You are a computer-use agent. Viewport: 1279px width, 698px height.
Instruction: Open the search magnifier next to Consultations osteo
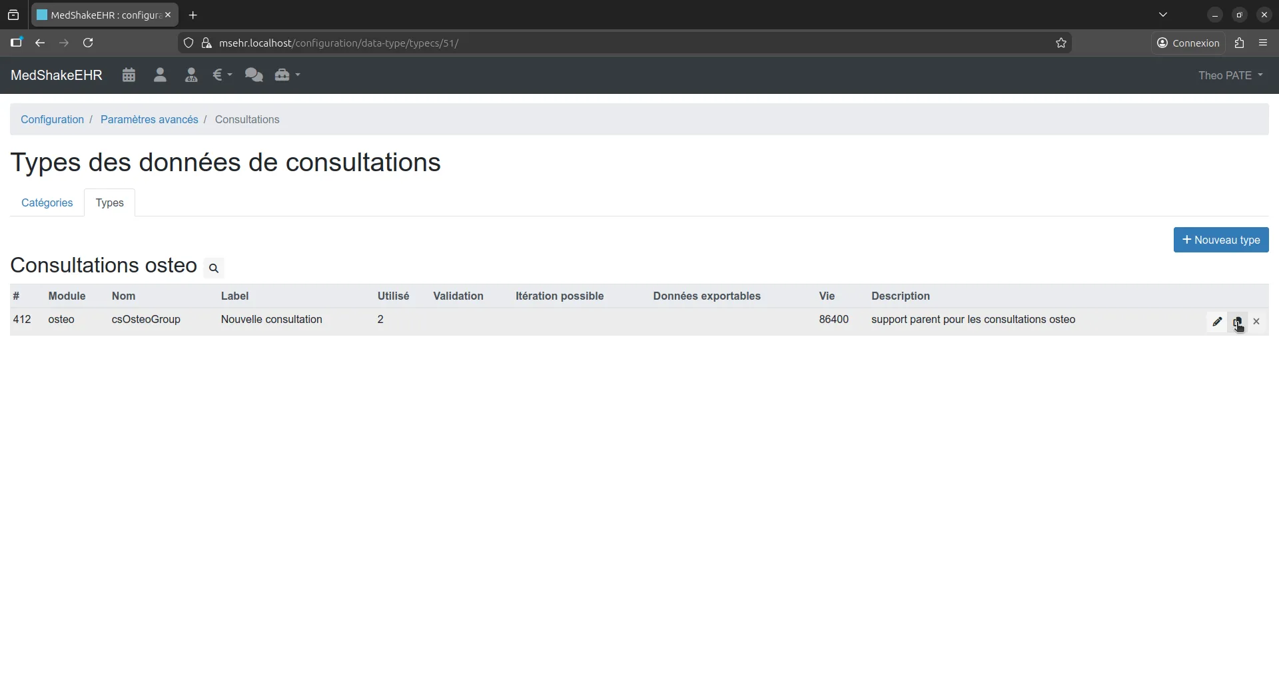[x=214, y=268]
